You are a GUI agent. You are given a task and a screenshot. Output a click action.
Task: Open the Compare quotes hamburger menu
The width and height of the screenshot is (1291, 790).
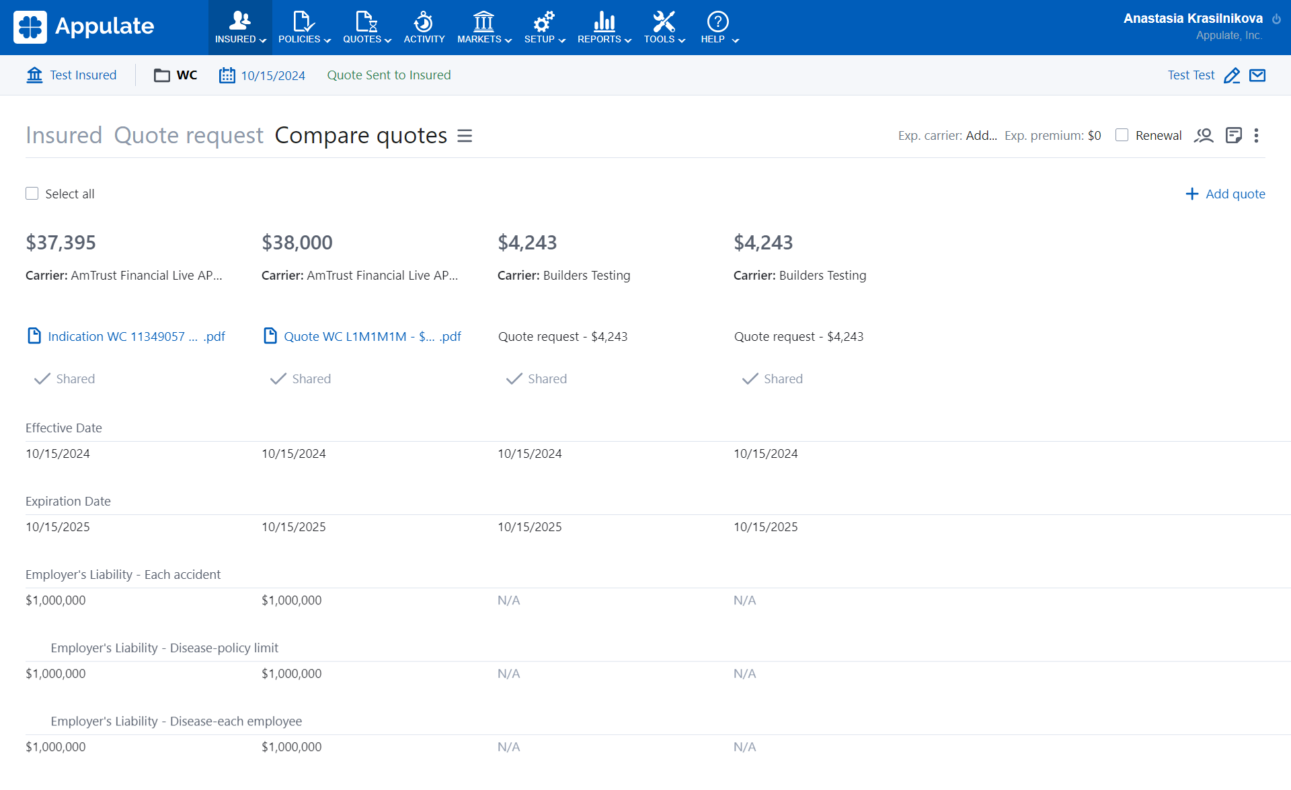465,136
